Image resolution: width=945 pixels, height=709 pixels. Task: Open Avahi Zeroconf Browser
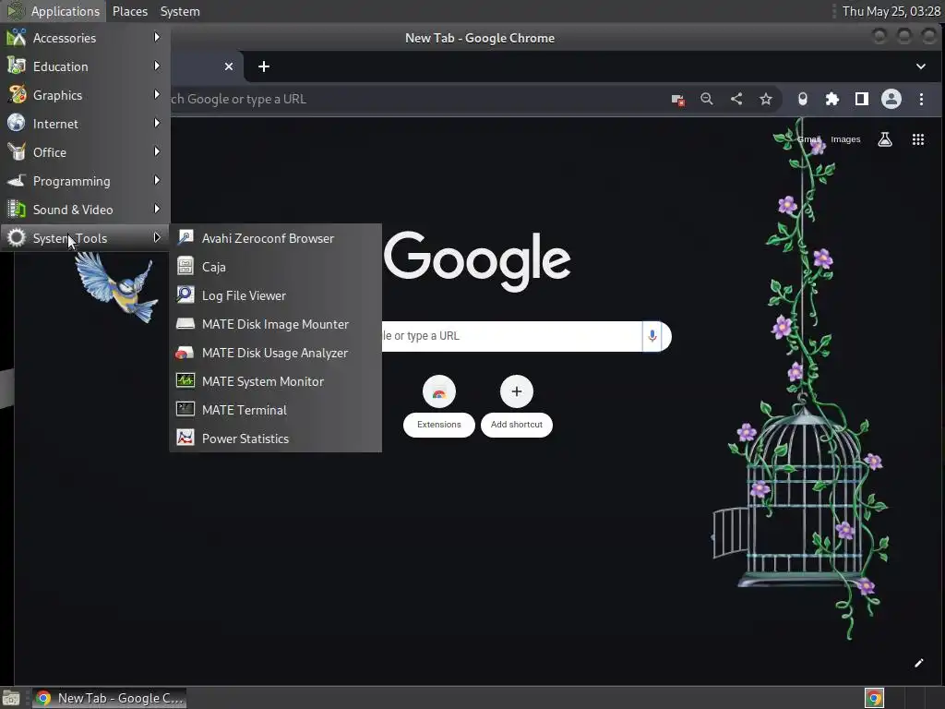point(275,238)
